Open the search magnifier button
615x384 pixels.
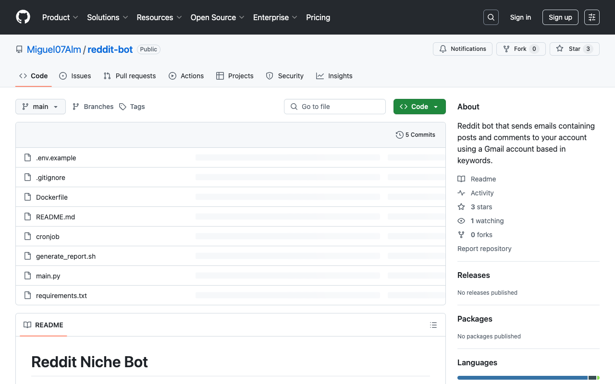coord(491,17)
